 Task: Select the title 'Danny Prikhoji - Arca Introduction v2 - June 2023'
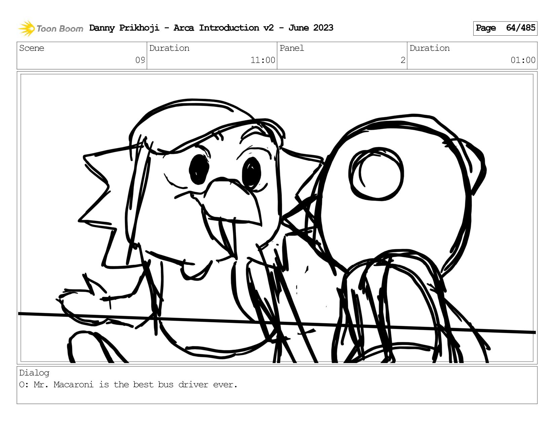click(x=211, y=28)
